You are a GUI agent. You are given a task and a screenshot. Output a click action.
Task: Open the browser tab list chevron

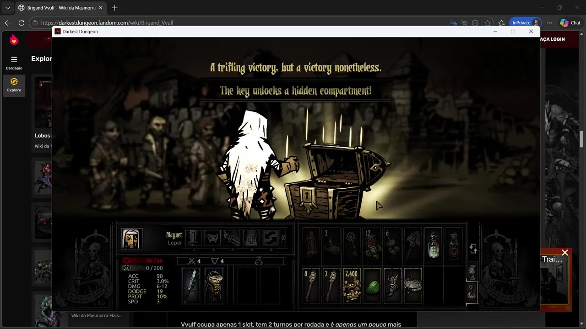7,8
